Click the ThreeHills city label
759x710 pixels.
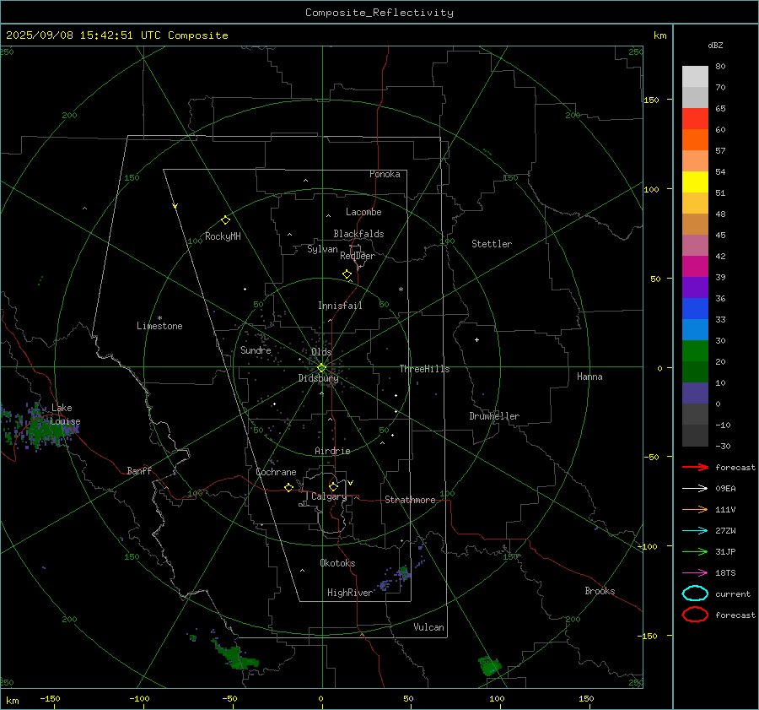(424, 369)
